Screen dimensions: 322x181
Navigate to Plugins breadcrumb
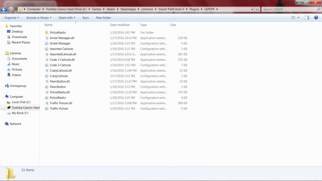pos(194,9)
